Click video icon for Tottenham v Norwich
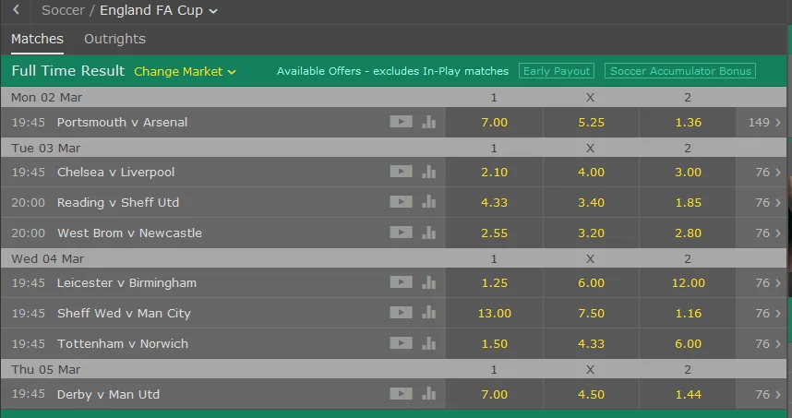This screenshot has height=418, width=792. tap(401, 343)
